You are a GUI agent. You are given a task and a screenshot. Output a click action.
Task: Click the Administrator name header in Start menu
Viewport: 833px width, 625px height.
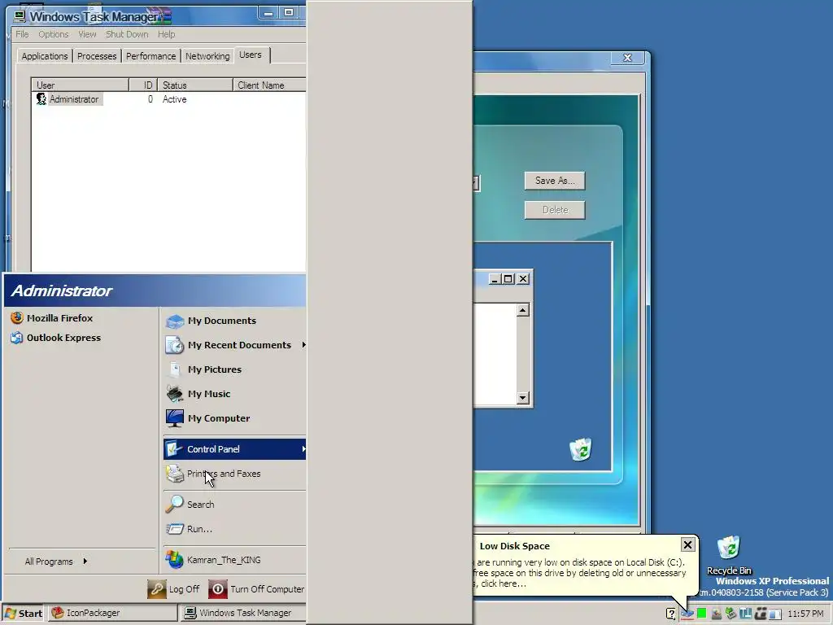point(62,291)
